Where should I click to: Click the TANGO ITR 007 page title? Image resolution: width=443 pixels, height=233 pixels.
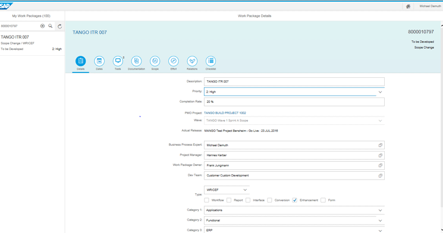pyautogui.click(x=90, y=33)
